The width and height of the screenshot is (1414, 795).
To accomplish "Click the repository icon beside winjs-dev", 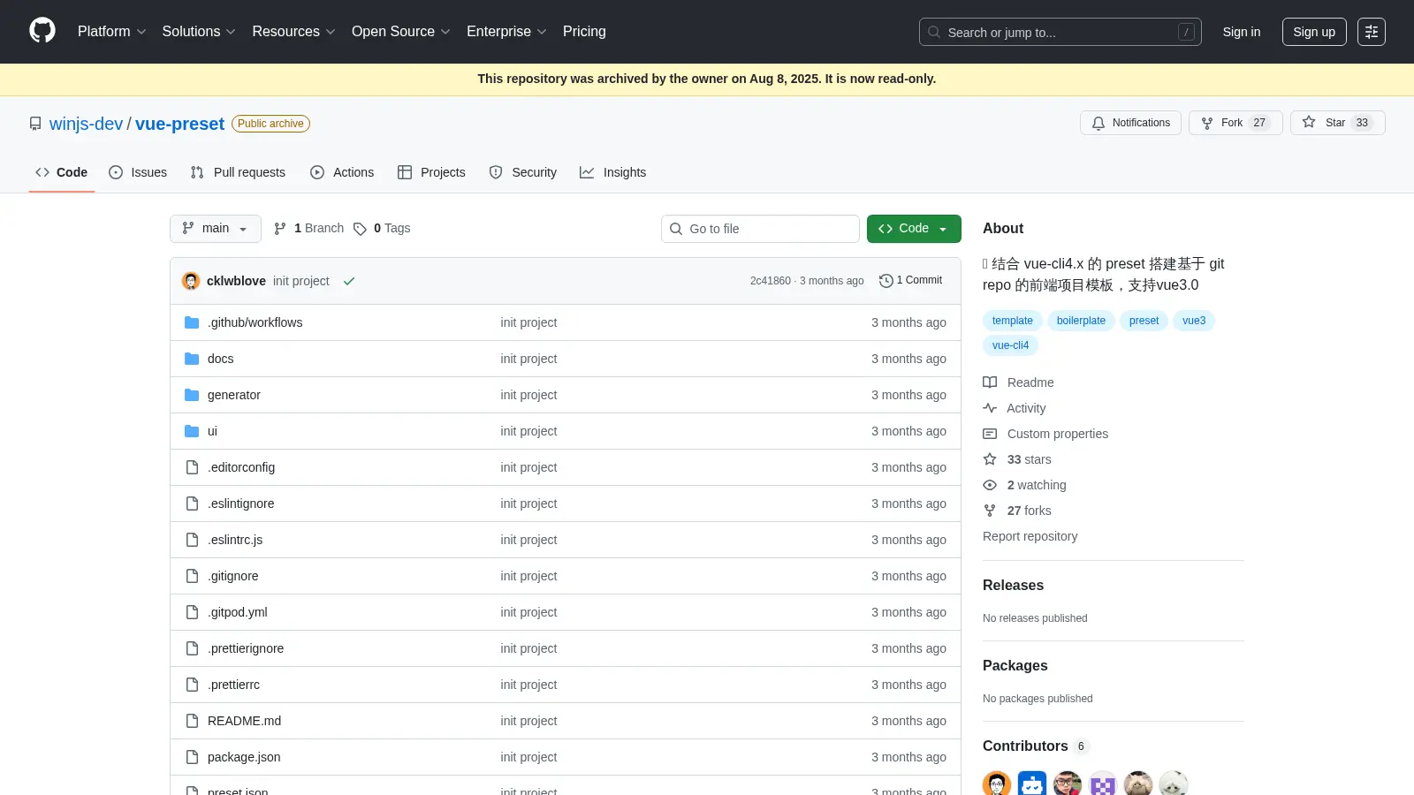I will click(35, 124).
